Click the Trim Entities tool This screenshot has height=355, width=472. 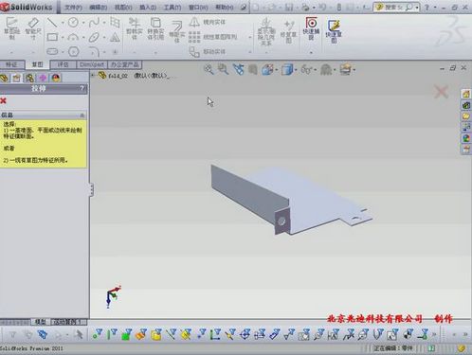point(135,28)
